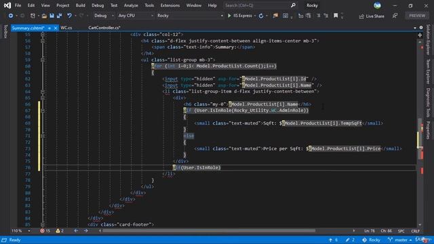Undo the last edit with Undo icon
The height and width of the screenshot is (244, 434).
click(x=69, y=16)
